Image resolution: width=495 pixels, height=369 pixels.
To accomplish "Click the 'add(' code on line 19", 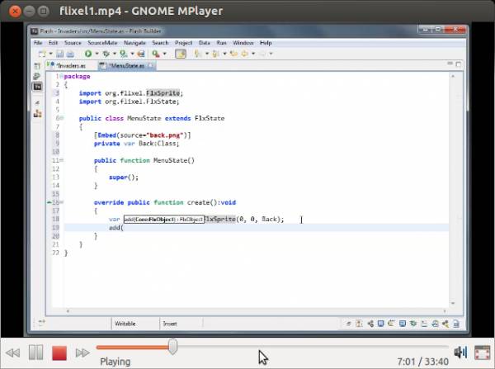I will pyautogui.click(x=116, y=228).
